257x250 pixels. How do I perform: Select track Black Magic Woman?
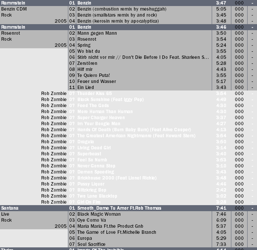pyautogui.click(x=99, y=214)
